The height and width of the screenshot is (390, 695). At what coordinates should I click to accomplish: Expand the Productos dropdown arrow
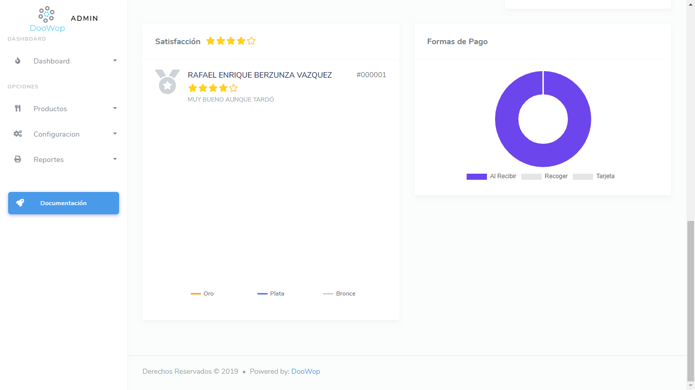click(115, 109)
